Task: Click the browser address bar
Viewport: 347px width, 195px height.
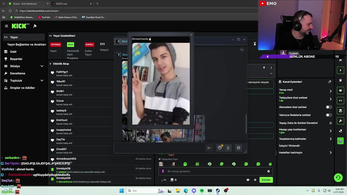Action: point(136,11)
